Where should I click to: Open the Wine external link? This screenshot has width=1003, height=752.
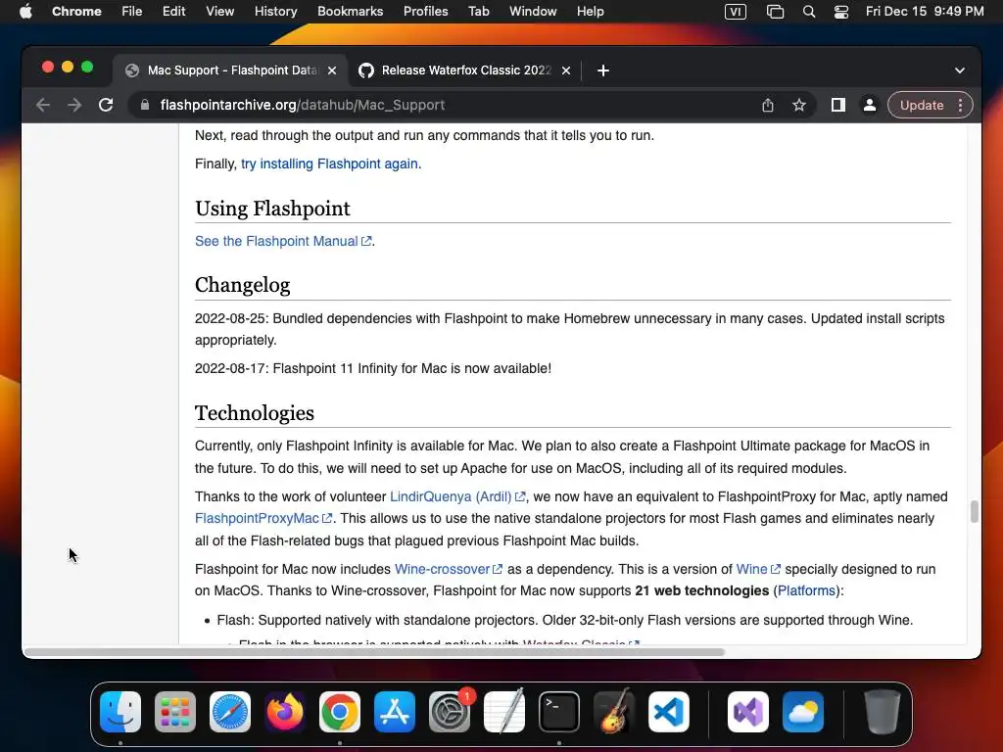758,569
